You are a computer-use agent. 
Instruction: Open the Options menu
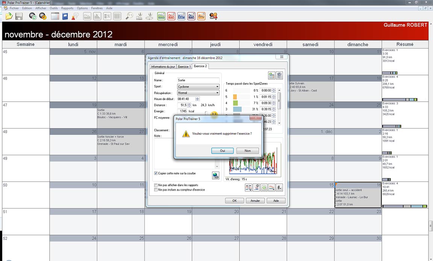coord(82,8)
